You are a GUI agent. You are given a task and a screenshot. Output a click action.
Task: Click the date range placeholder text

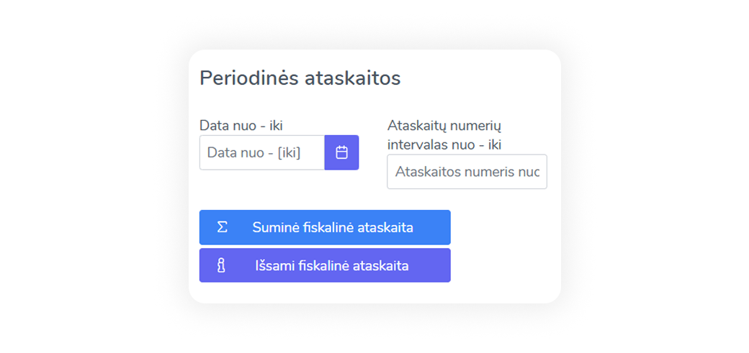[254, 152]
